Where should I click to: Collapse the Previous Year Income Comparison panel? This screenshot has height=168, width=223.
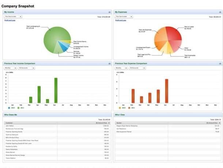coord(109,64)
